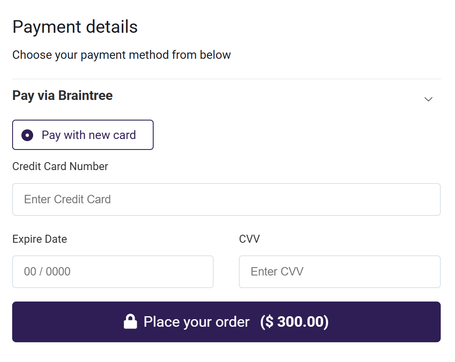Focus the Enter CVV field

(340, 272)
